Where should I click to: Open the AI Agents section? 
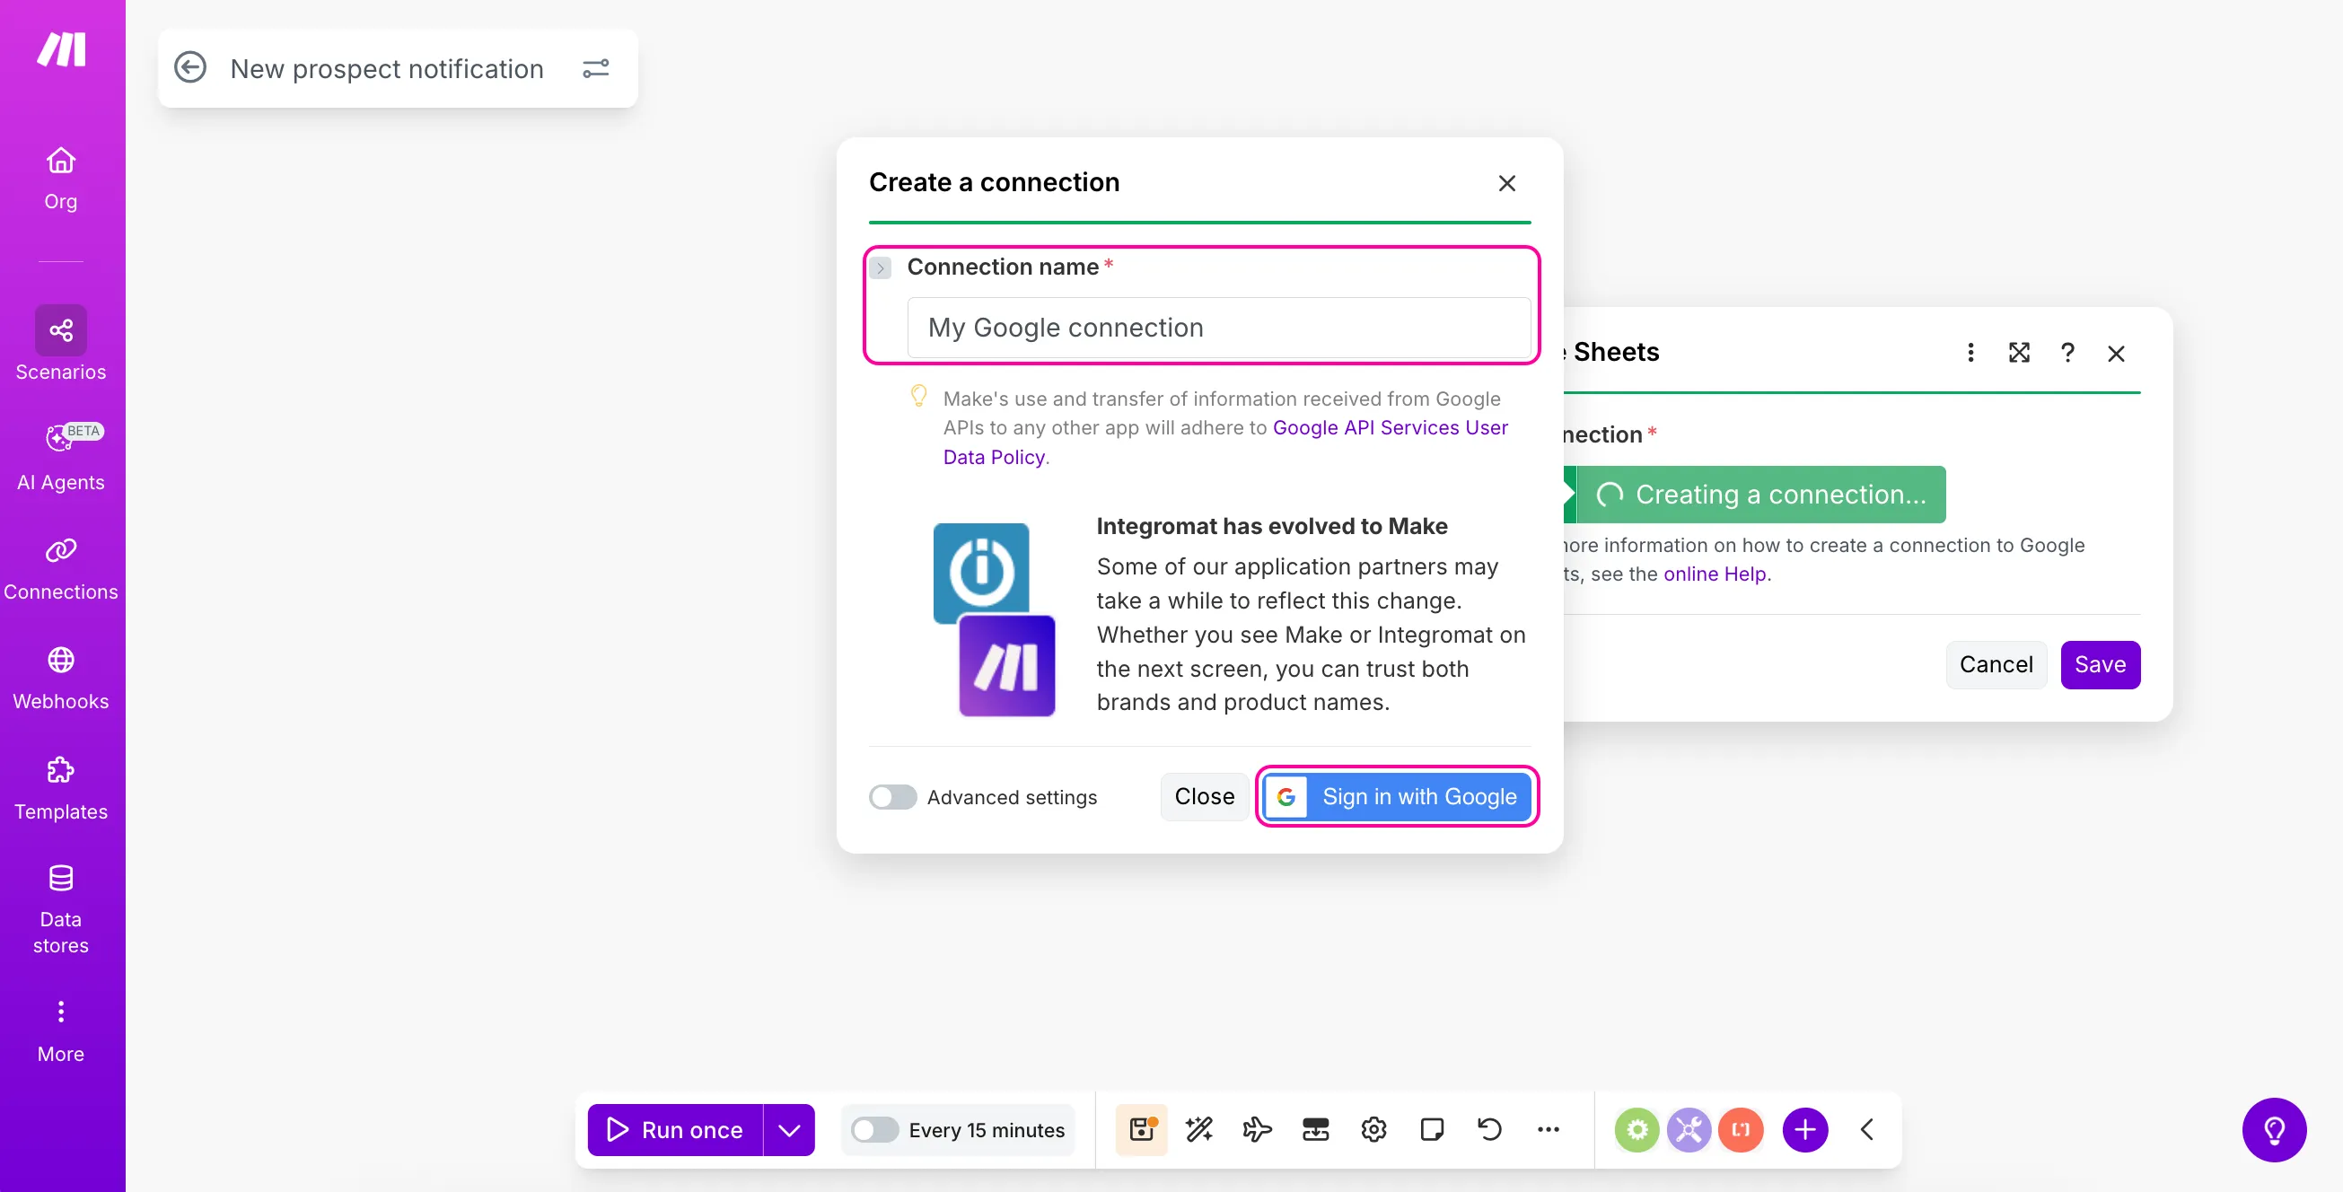61,457
